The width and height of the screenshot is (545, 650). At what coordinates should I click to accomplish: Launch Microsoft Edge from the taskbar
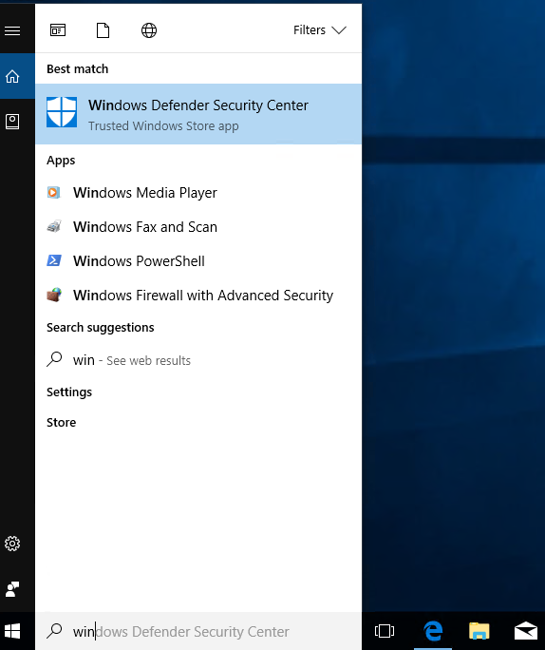point(433,631)
